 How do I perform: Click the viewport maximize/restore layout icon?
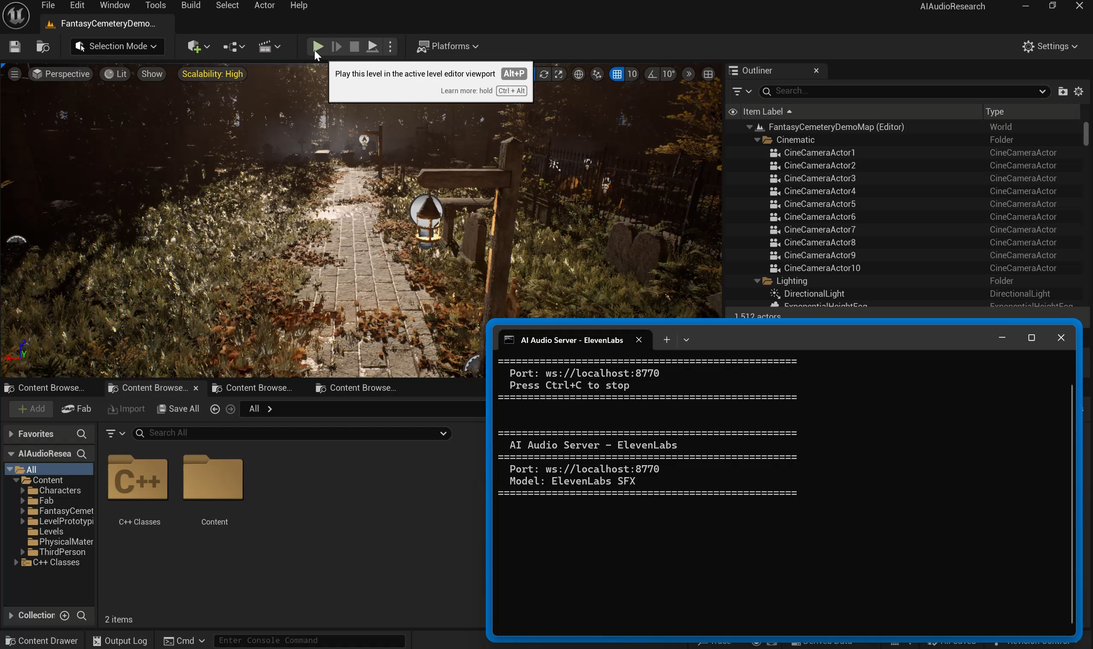(x=708, y=74)
